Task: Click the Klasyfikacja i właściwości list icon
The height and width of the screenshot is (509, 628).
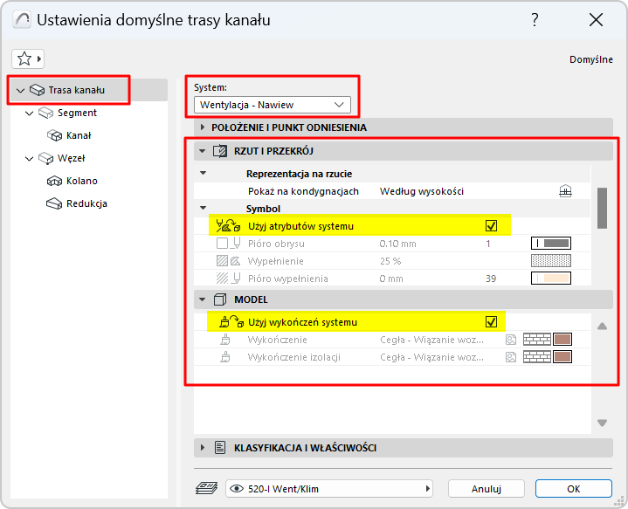Action: click(x=220, y=448)
